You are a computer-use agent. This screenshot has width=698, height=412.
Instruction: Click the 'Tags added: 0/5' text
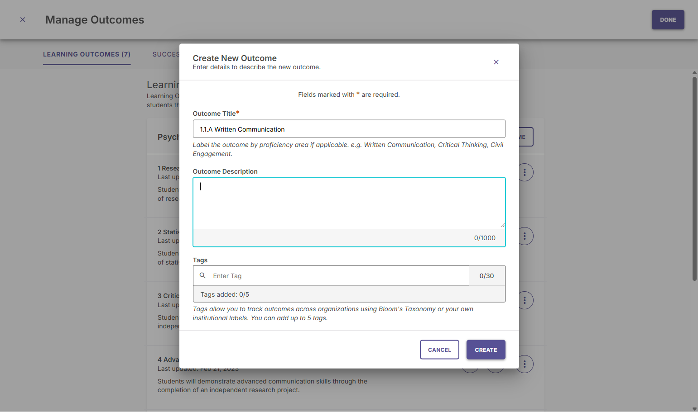225,294
